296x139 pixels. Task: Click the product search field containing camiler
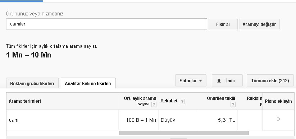click(106, 24)
